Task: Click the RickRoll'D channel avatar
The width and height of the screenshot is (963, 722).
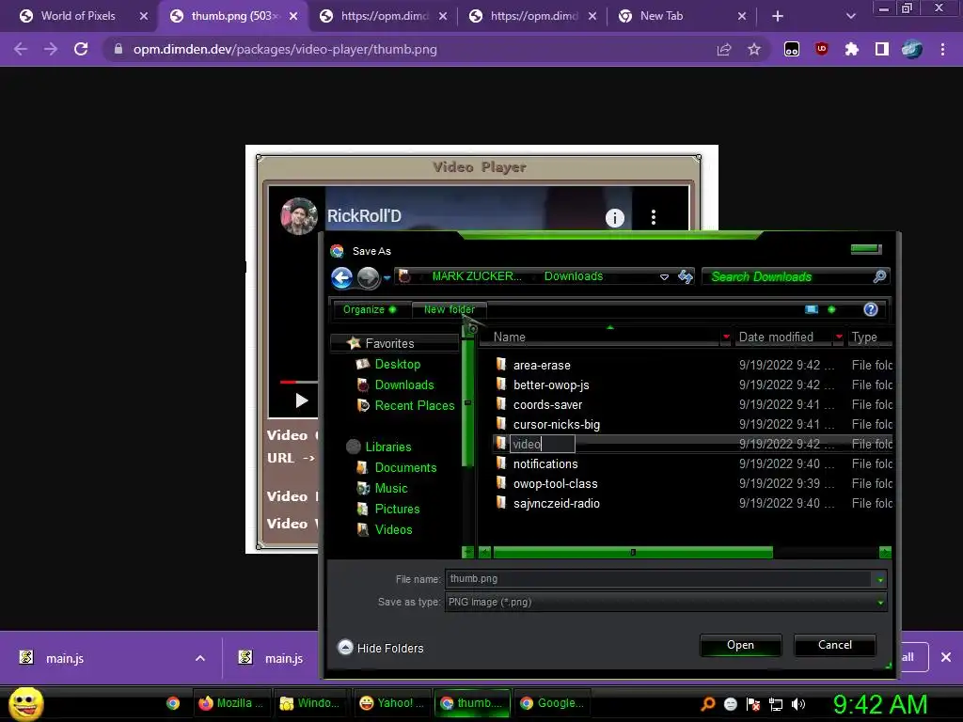Action: coord(298,216)
